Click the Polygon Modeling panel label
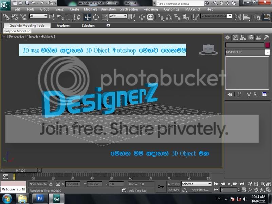The width and height of the screenshot is (272, 204). point(17,31)
